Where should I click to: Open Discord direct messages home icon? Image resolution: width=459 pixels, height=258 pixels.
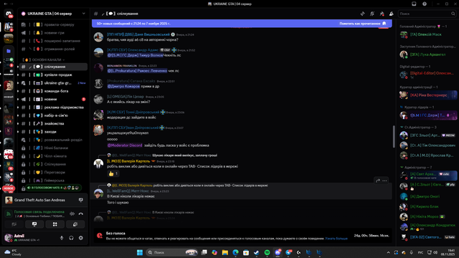point(8,14)
